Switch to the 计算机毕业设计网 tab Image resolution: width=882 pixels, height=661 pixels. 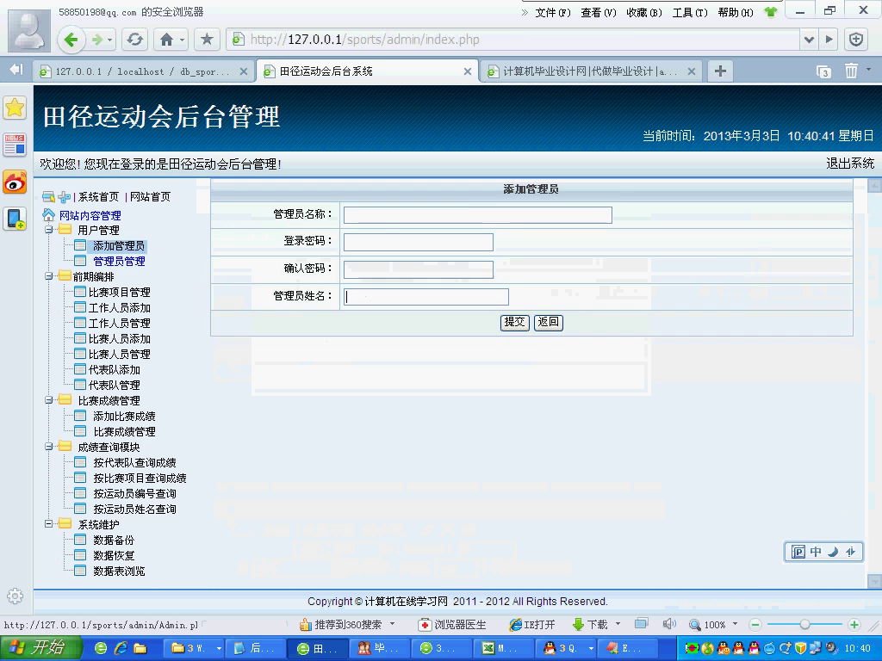coord(590,71)
